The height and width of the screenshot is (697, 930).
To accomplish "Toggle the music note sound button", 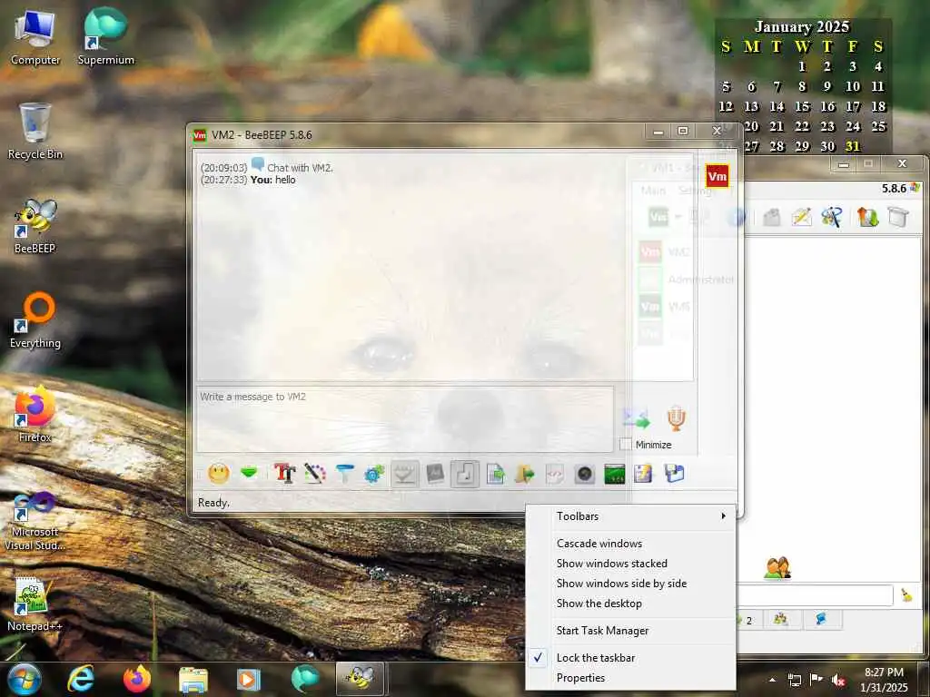I will 465,474.
